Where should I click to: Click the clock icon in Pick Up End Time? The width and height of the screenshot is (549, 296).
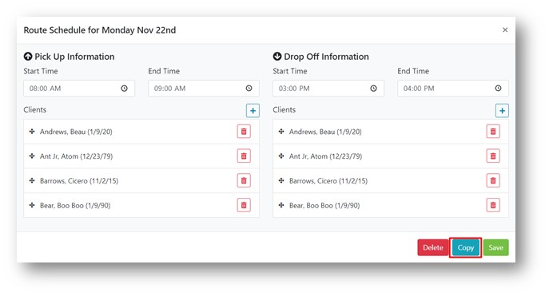click(249, 89)
